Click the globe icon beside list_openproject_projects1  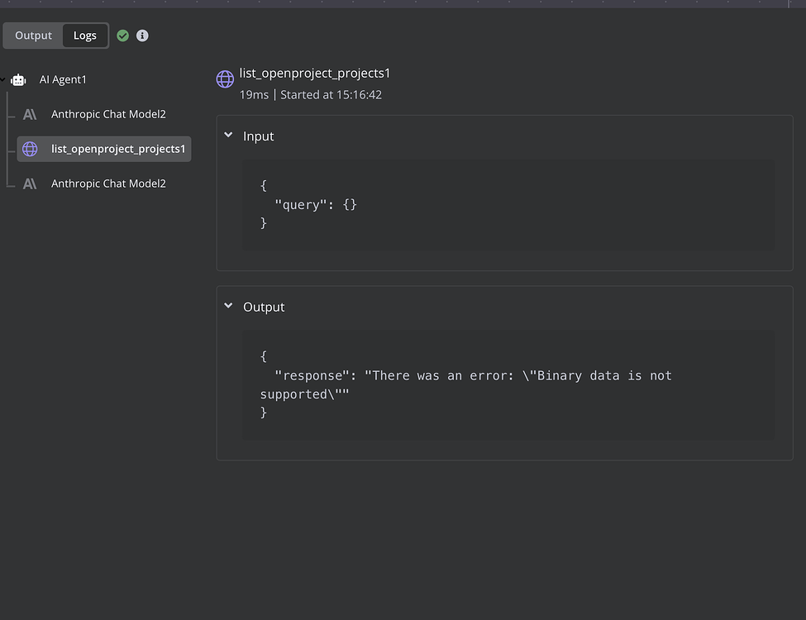31,149
